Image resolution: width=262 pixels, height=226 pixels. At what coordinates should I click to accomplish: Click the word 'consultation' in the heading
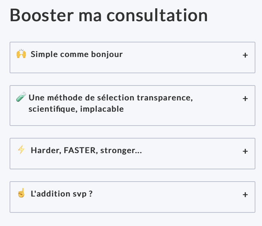point(157,15)
